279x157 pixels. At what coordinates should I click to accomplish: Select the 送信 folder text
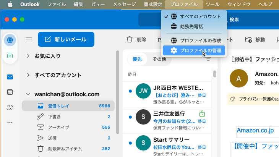click(x=52, y=138)
